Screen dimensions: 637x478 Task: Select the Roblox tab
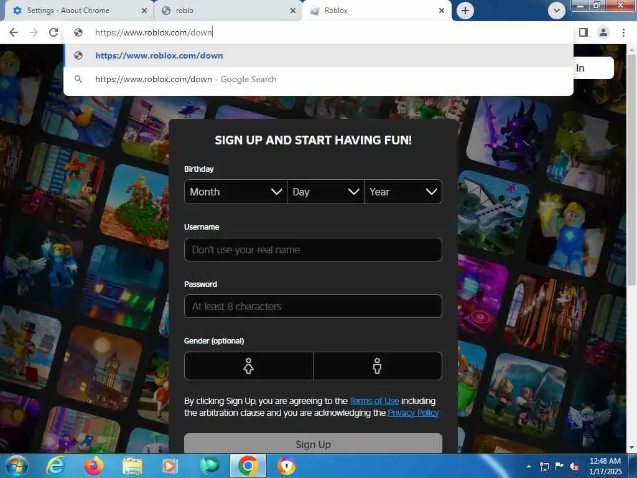(376, 11)
